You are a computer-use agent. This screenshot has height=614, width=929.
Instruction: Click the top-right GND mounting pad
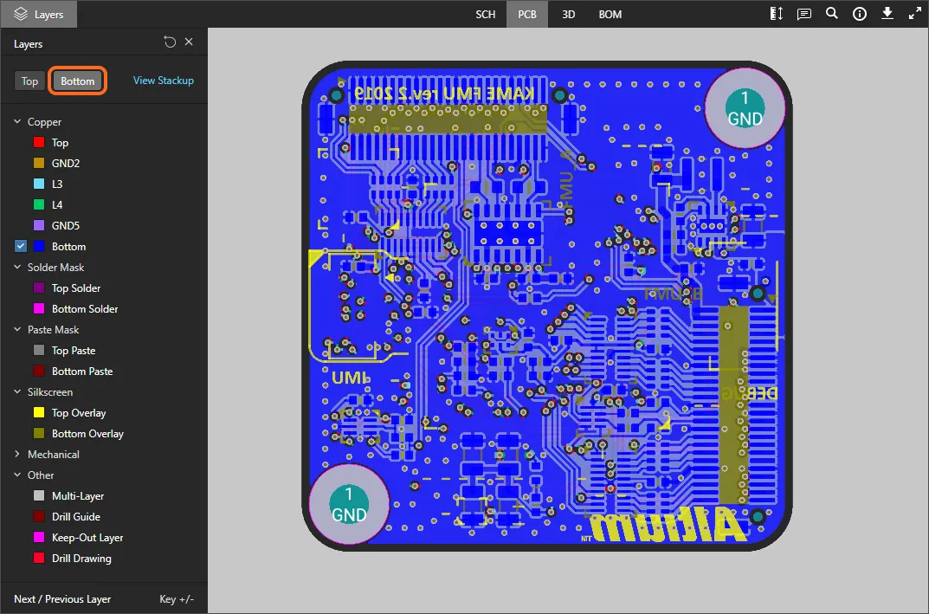[745, 108]
